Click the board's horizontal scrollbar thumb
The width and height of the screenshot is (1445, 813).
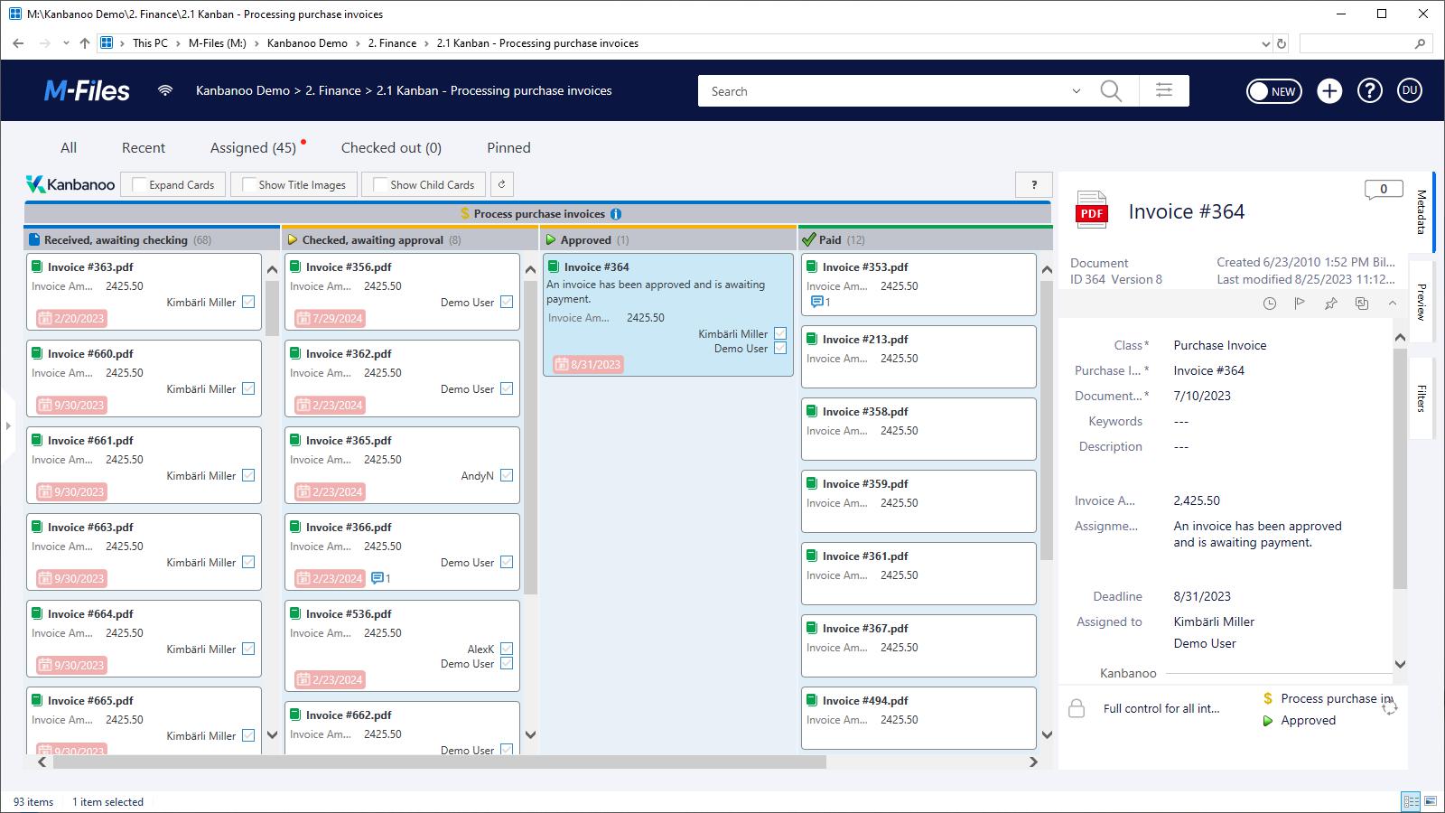[440, 762]
